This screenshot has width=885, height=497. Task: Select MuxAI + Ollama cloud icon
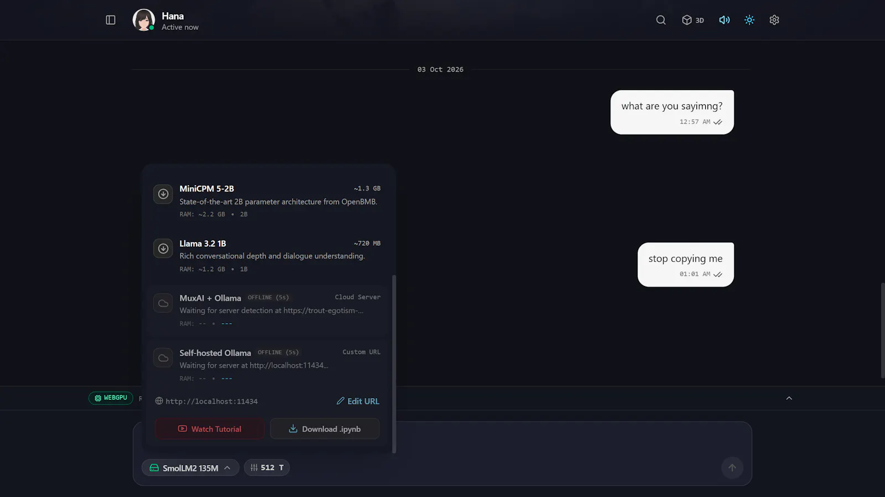pyautogui.click(x=163, y=303)
